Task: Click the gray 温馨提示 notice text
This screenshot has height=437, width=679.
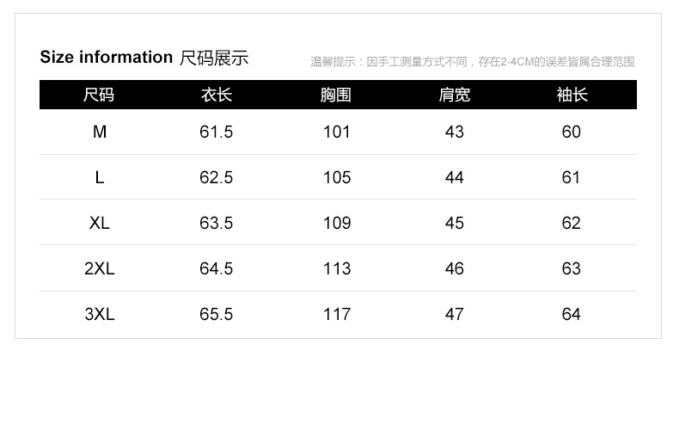Action: point(473,62)
